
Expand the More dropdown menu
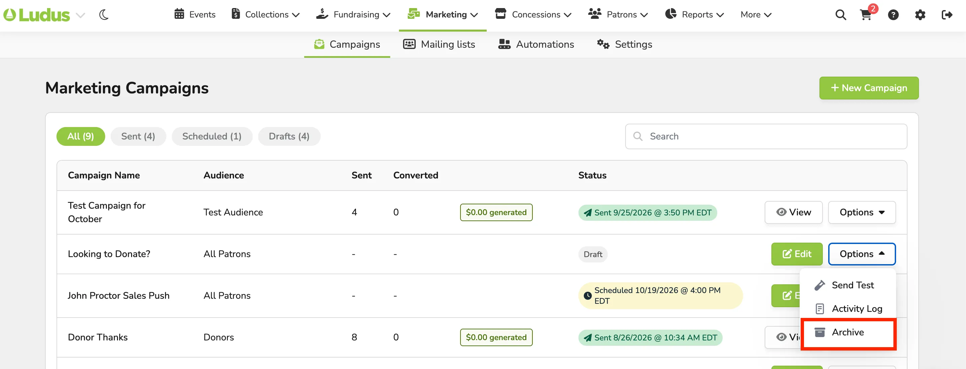[x=756, y=15]
